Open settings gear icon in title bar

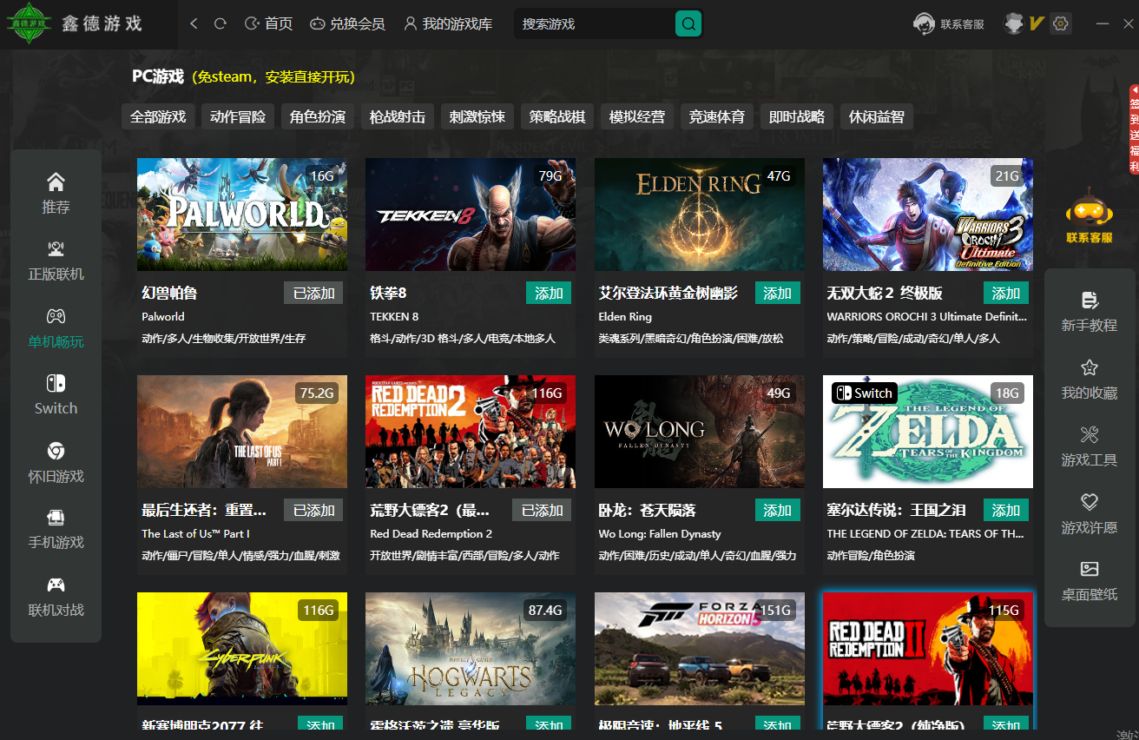(1060, 23)
